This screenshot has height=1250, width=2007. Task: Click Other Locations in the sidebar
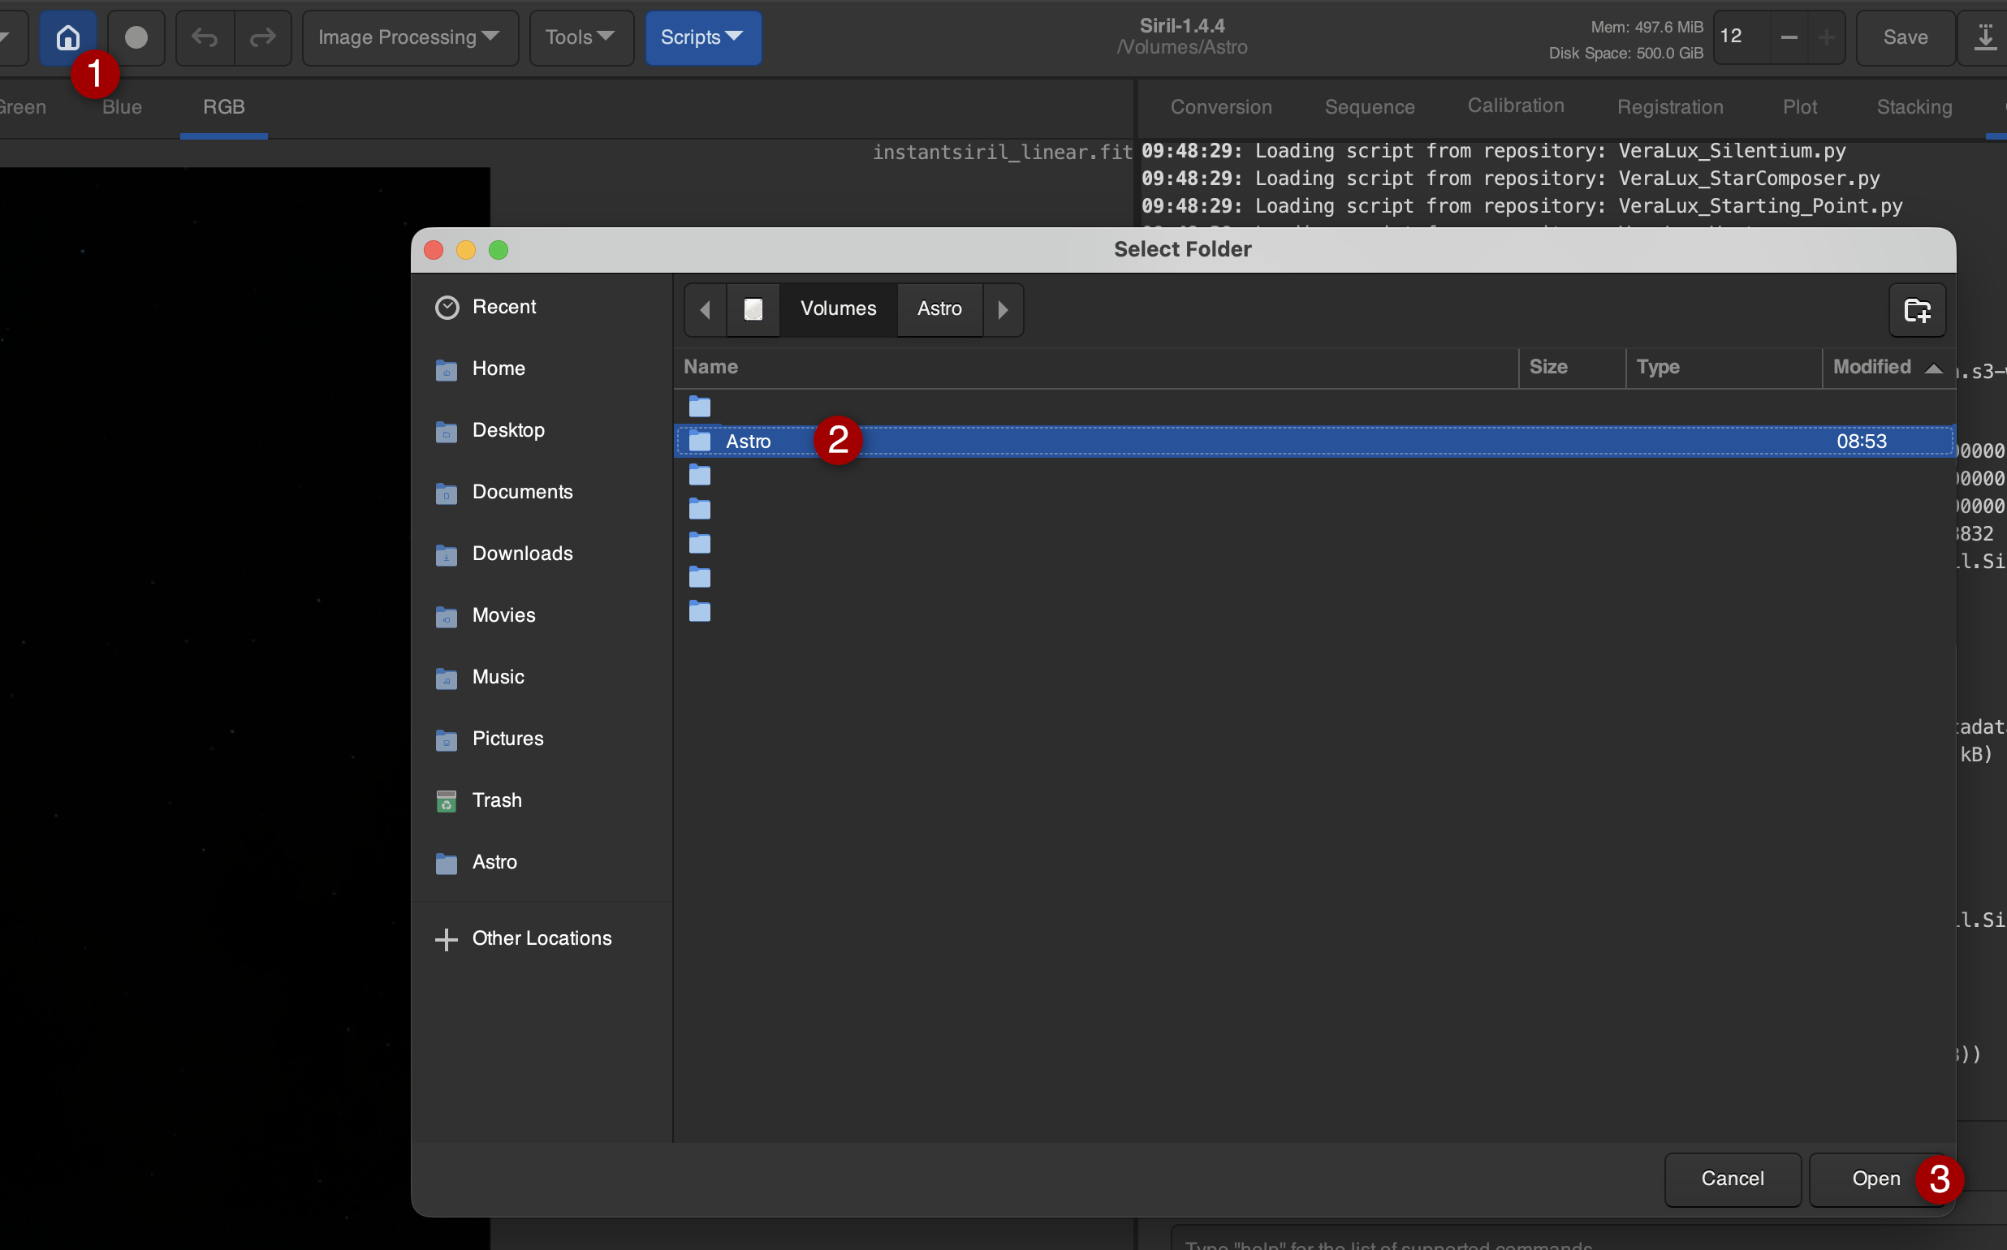(x=542, y=938)
